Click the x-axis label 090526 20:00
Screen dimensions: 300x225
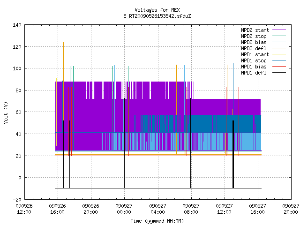pos(90,209)
